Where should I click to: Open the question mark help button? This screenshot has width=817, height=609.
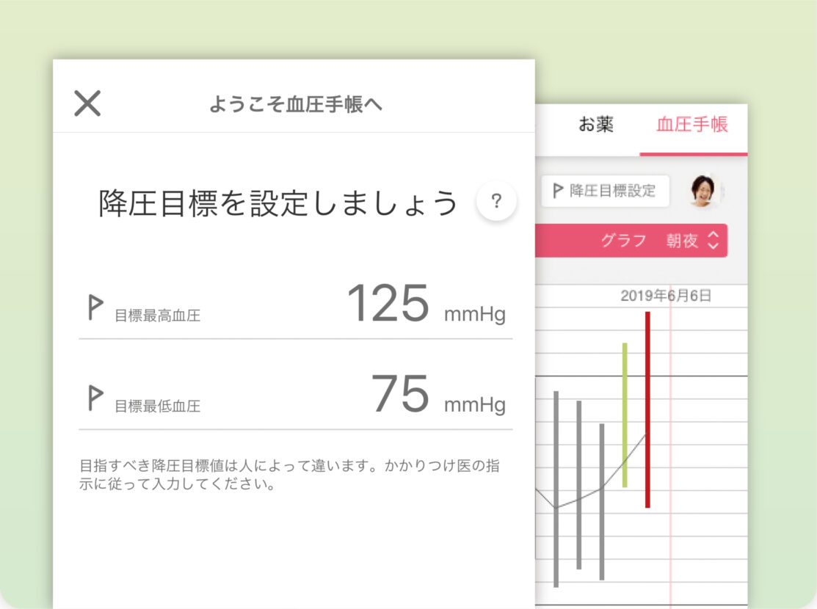(496, 200)
